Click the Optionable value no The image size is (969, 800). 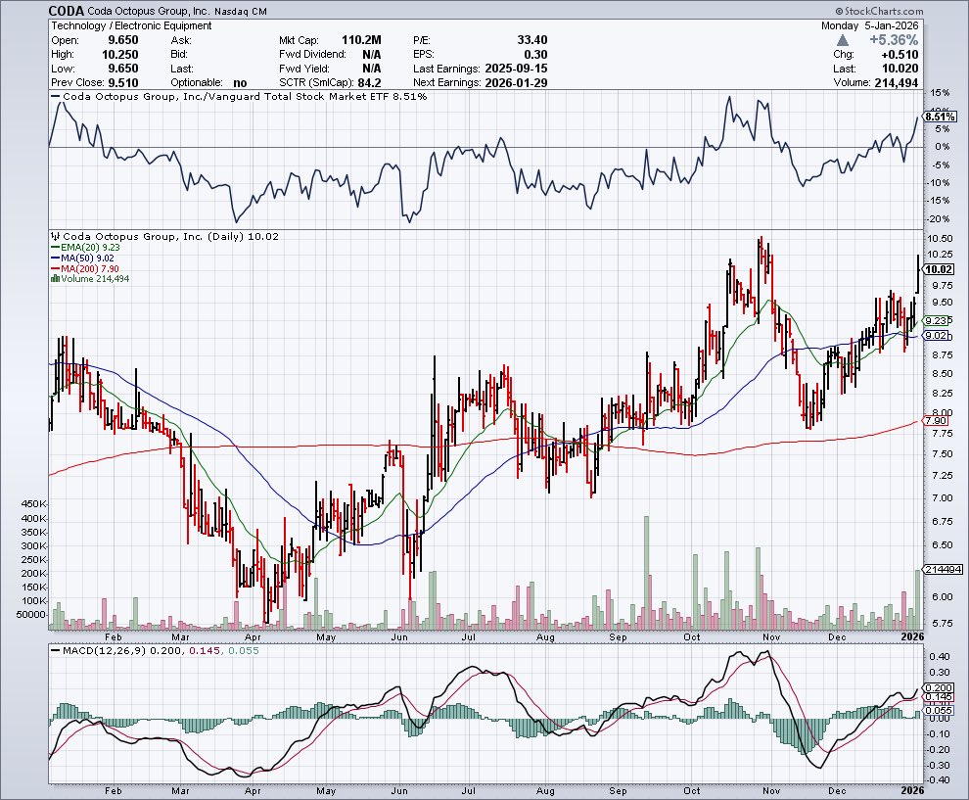point(240,83)
